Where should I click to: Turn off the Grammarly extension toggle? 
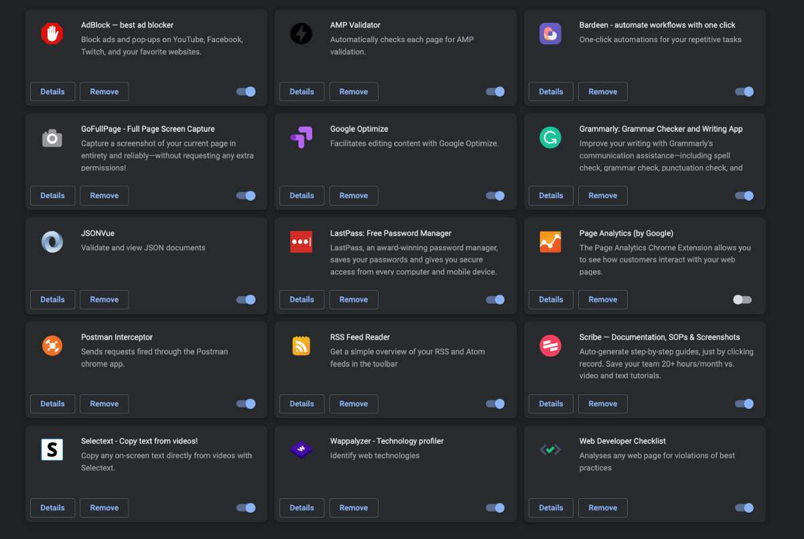[x=744, y=196]
